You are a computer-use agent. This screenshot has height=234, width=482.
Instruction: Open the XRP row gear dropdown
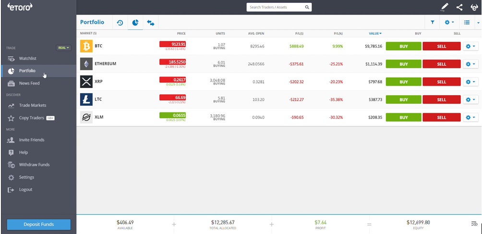click(470, 82)
